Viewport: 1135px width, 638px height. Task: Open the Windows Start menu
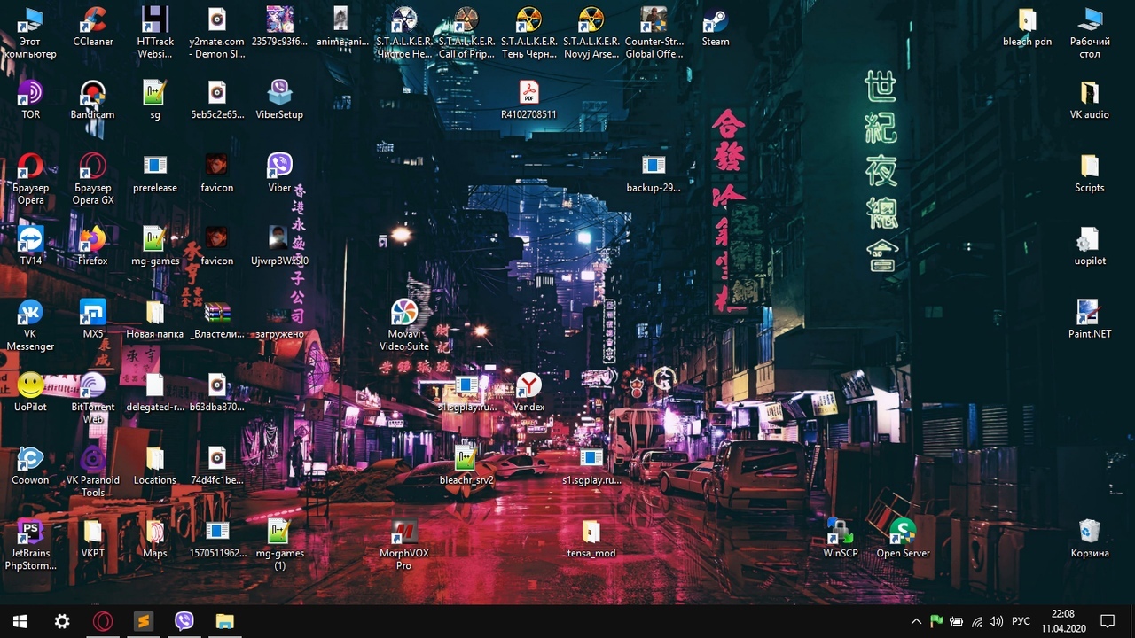[x=20, y=621]
